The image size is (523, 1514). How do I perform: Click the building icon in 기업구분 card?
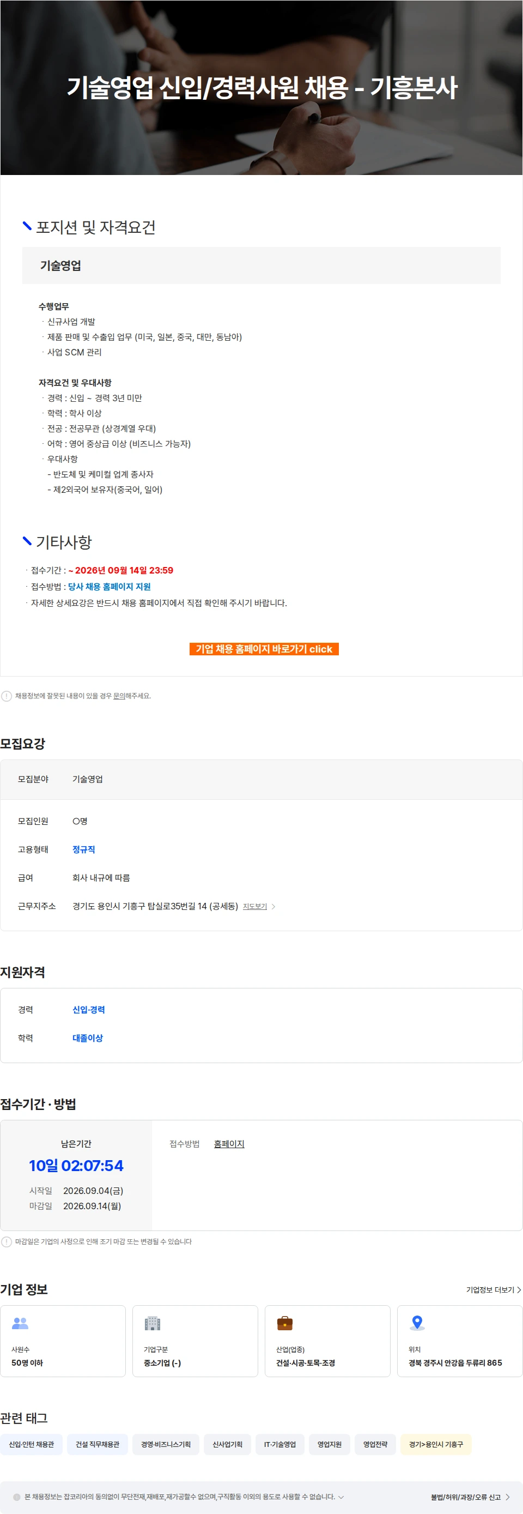pos(153,1323)
